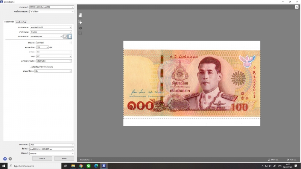Click the Type here to search box

(35, 166)
